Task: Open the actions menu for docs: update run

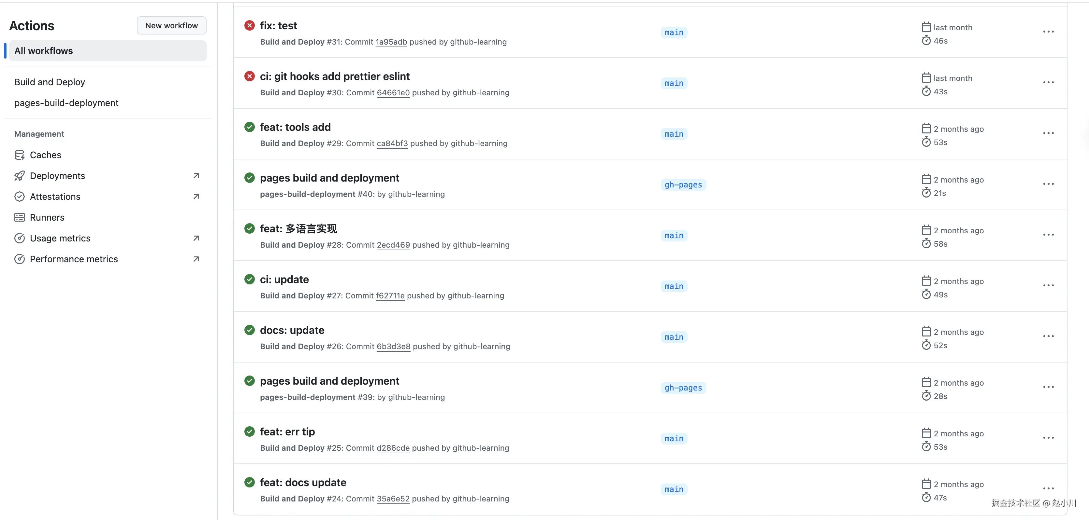Action: 1048,336
